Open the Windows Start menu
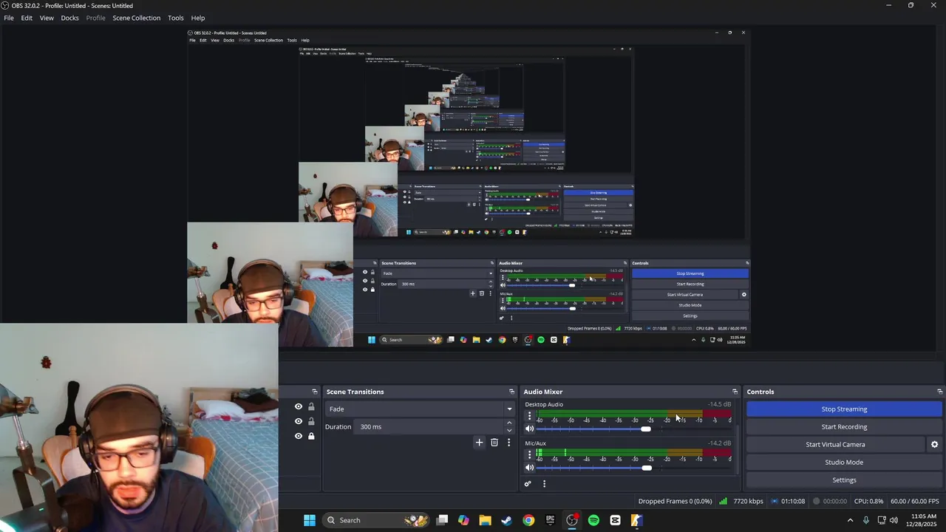The width and height of the screenshot is (946, 532). click(310, 520)
